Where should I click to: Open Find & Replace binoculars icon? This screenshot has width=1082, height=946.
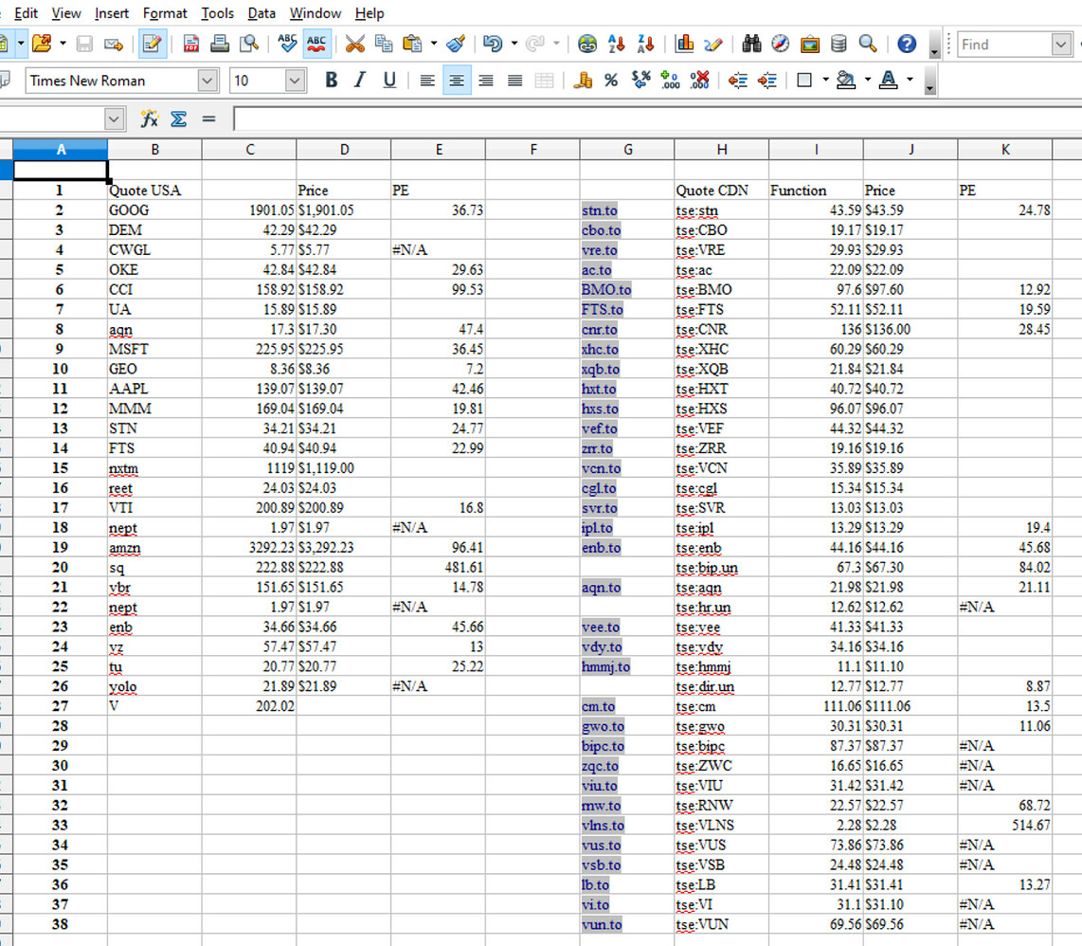[752, 44]
